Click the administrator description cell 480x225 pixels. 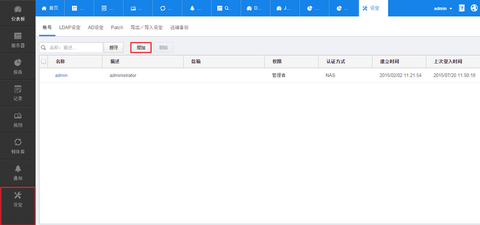123,76
